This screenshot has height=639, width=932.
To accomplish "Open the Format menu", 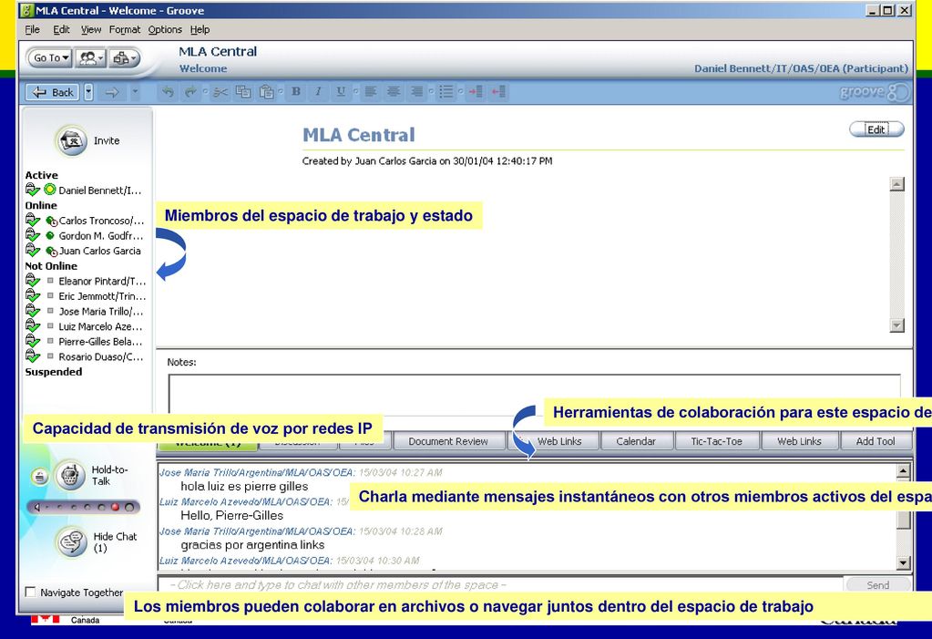I will [x=125, y=29].
